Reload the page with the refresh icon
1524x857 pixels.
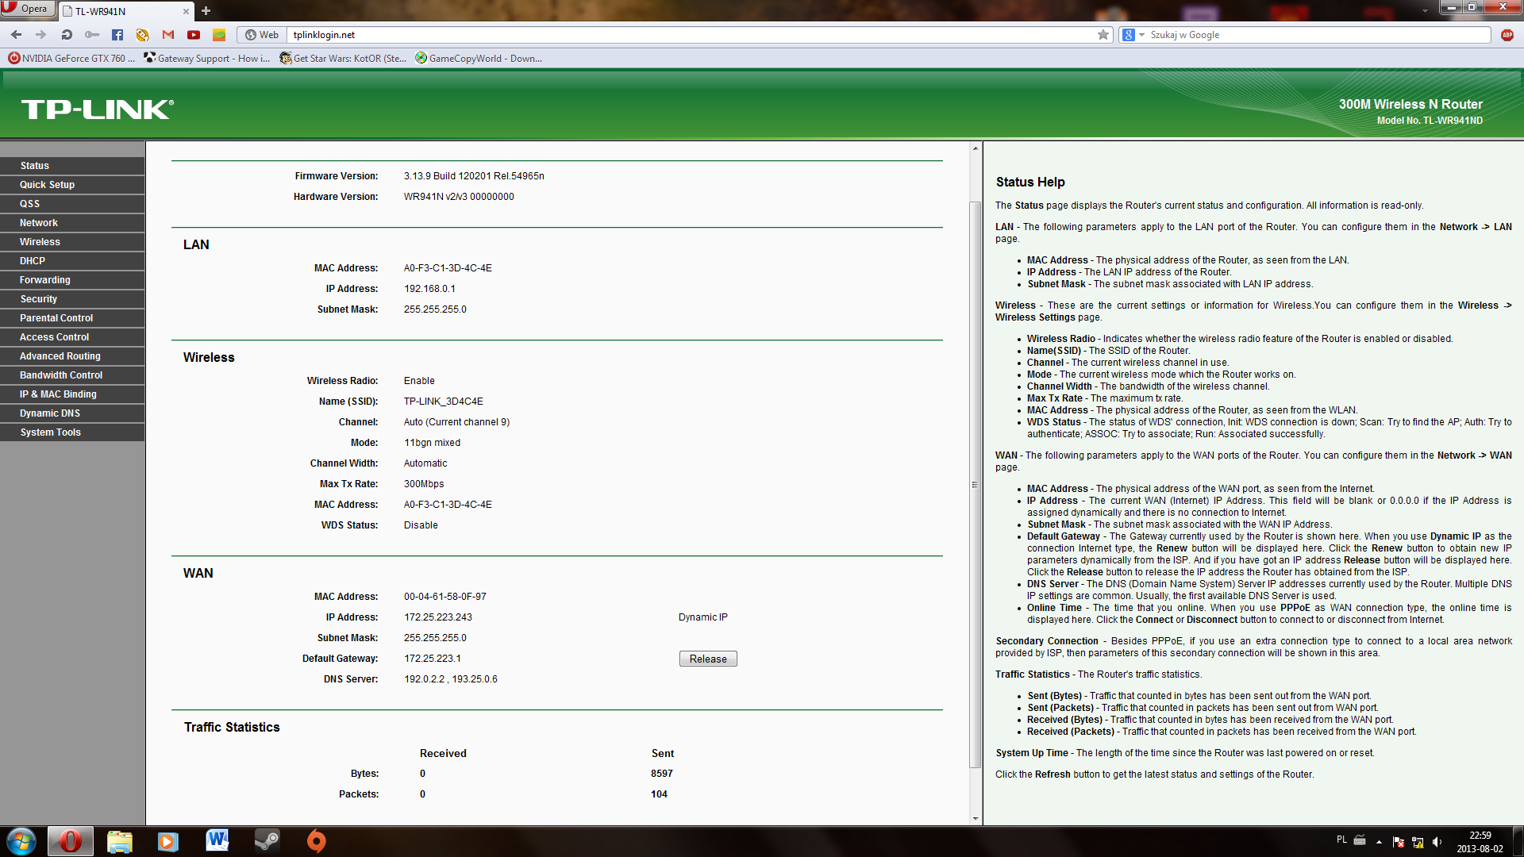coord(67,35)
